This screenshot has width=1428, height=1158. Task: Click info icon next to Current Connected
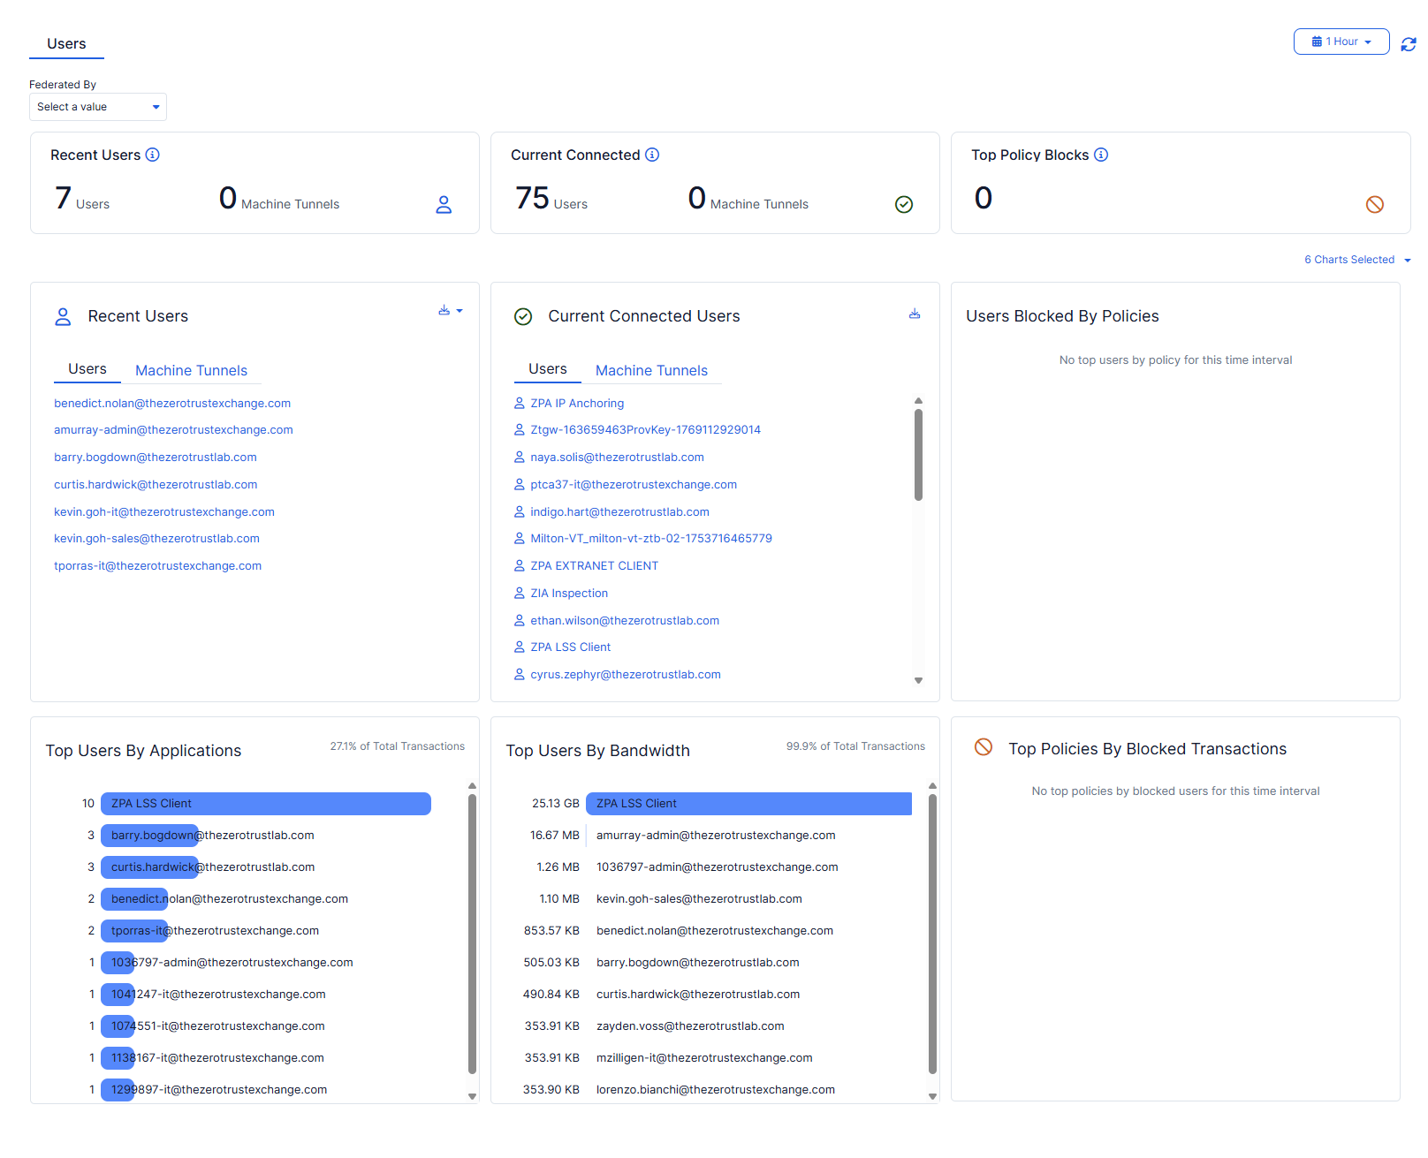tap(652, 155)
